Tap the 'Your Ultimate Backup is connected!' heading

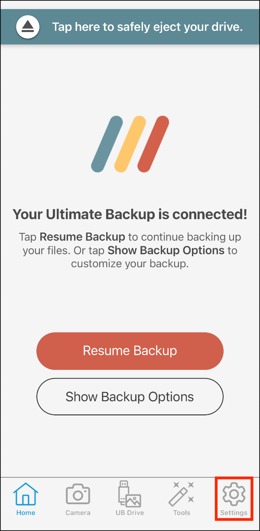[130, 214]
